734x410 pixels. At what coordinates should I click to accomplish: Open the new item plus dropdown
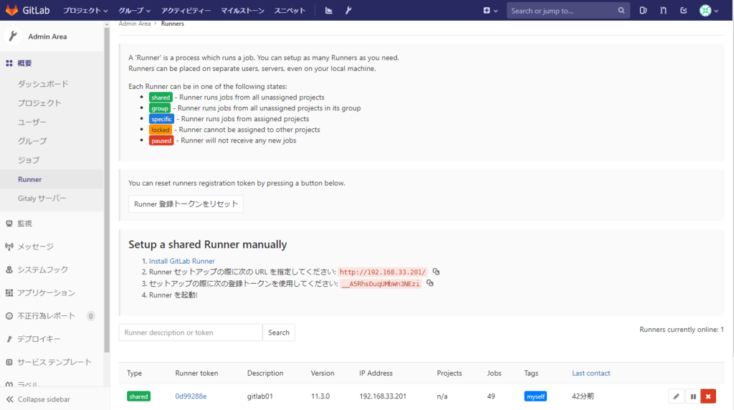(x=490, y=10)
